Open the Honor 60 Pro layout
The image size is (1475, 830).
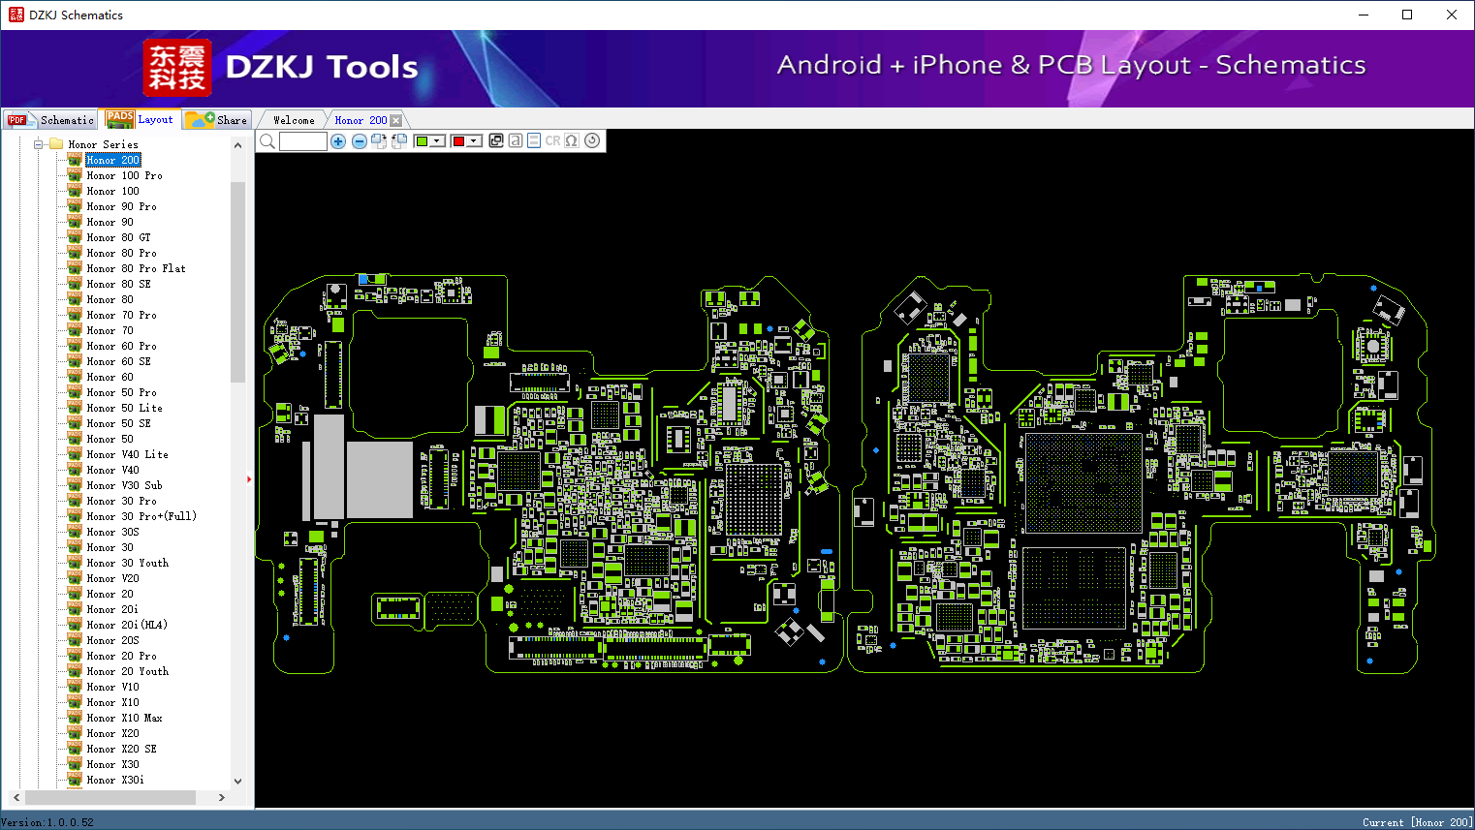pyautogui.click(x=121, y=346)
